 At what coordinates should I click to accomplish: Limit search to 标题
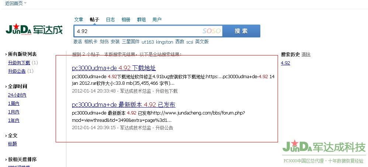point(13,144)
